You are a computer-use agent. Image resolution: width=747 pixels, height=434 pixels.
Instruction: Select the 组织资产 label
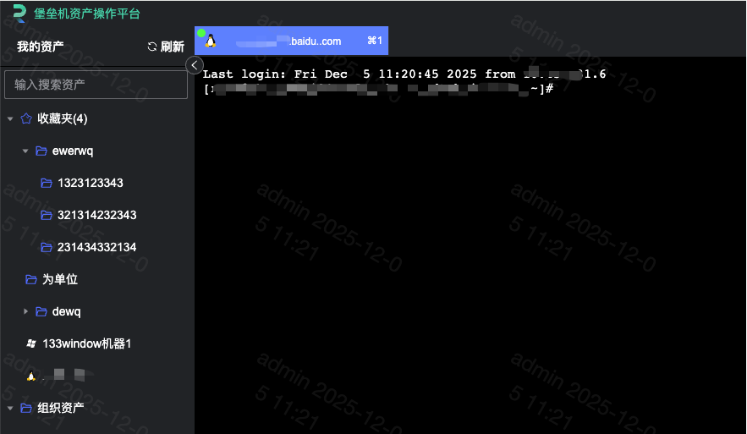61,408
